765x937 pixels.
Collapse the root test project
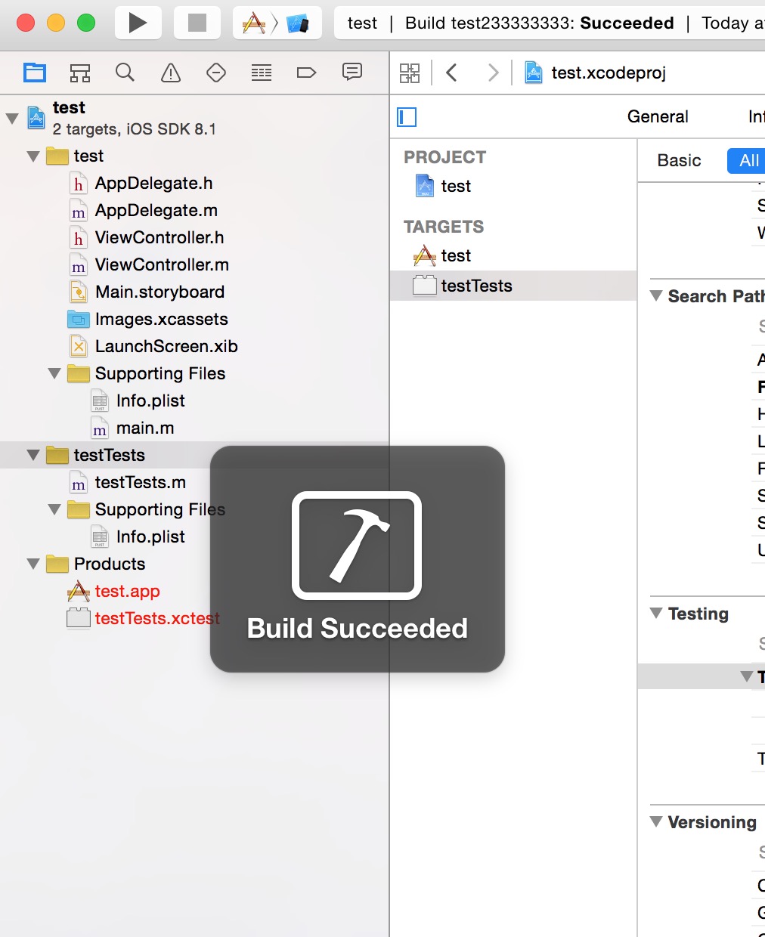(x=12, y=118)
